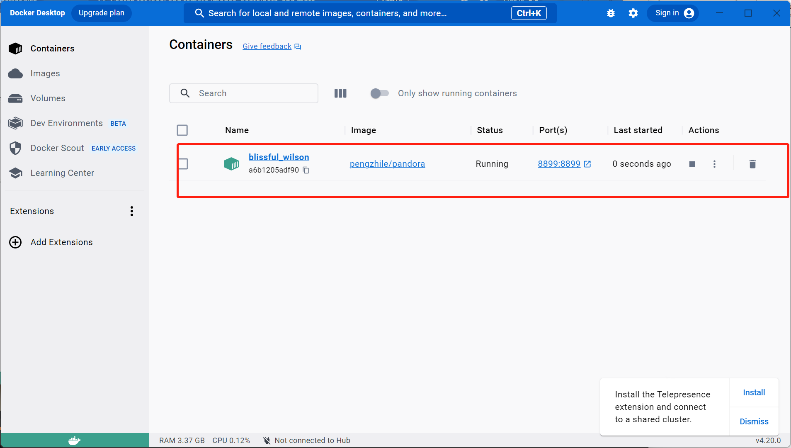The height and width of the screenshot is (448, 791).
Task: Click the Docker Scout shield icon
Action: click(15, 148)
